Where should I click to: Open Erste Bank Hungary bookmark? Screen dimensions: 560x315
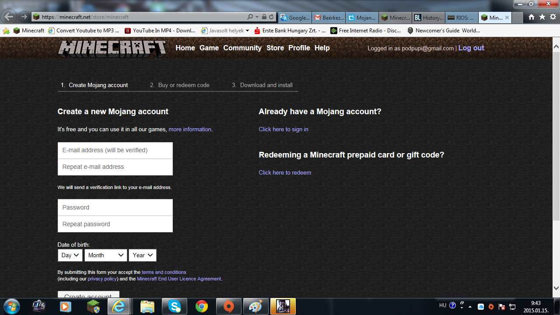pos(290,31)
